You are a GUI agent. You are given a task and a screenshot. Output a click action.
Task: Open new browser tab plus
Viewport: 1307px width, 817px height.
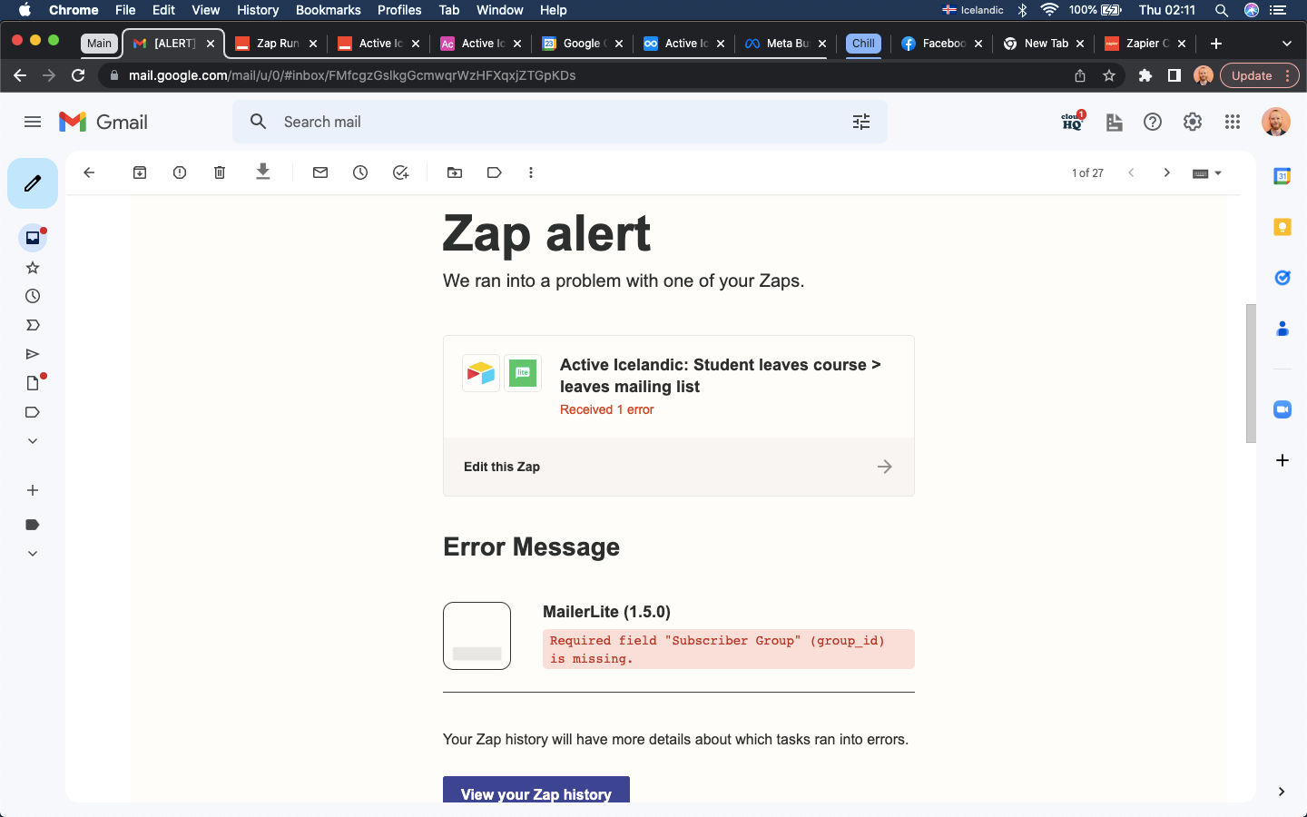pyautogui.click(x=1216, y=44)
